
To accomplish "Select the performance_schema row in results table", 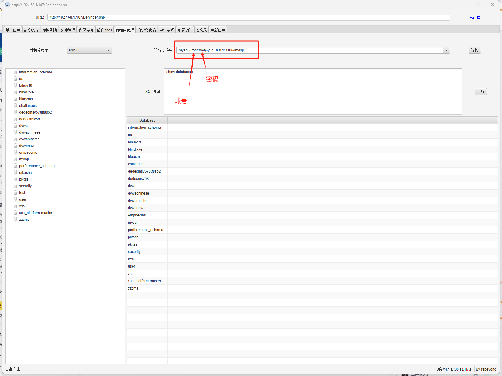I will [312, 230].
